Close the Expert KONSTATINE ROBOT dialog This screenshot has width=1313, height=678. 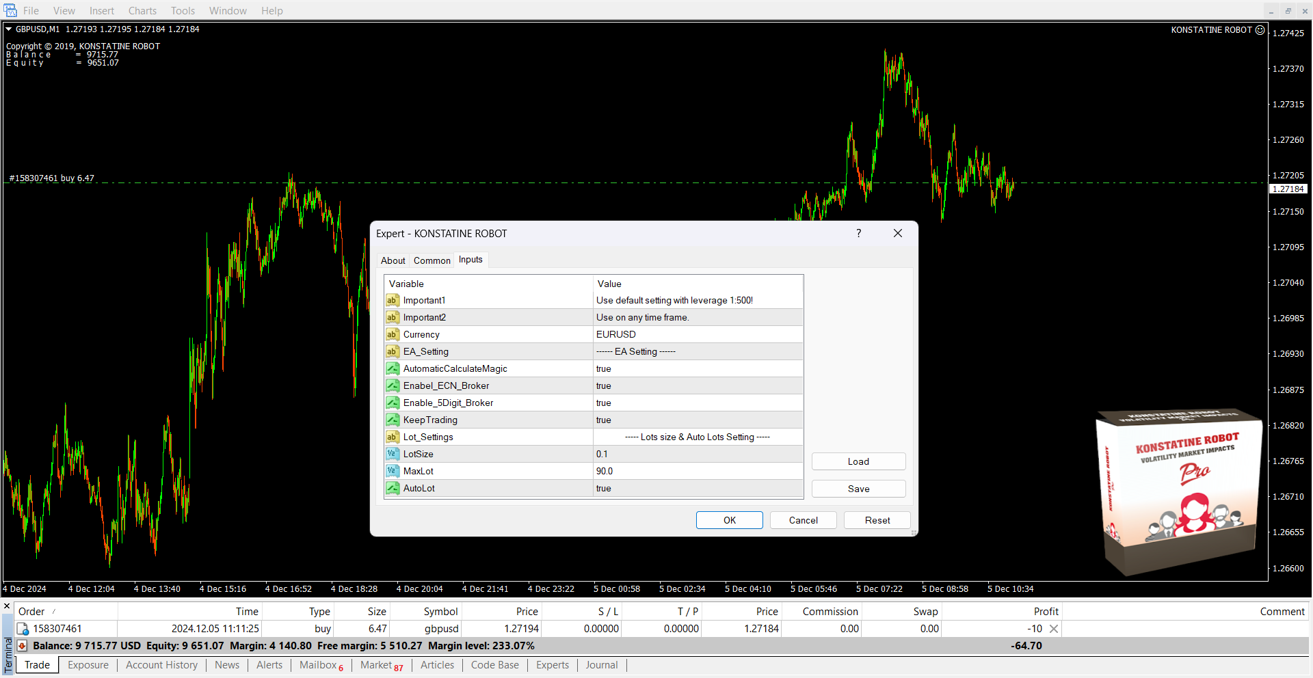click(897, 234)
